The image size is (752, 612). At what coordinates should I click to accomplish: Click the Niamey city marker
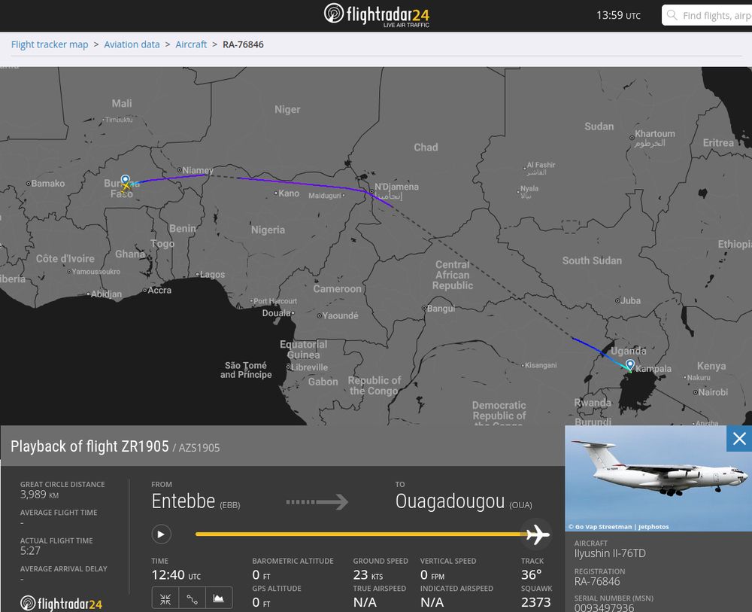179,170
